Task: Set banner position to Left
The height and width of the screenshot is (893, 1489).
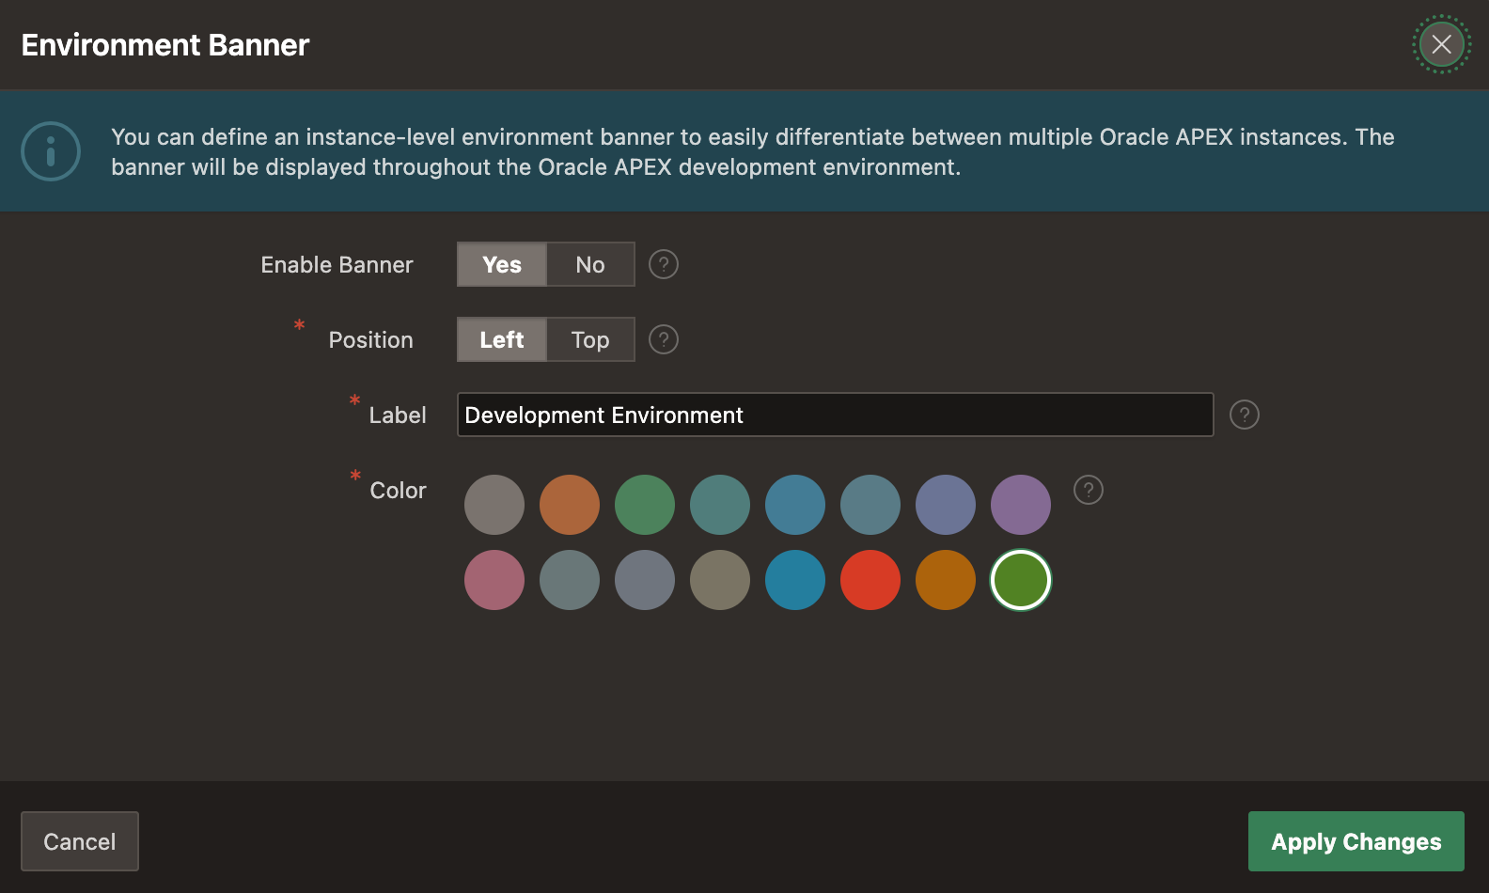Action: tap(502, 339)
